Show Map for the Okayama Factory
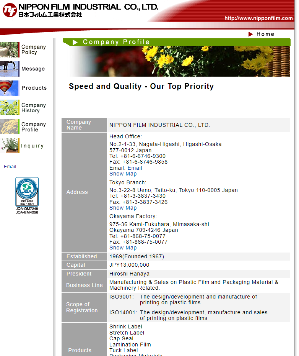The image size is (299, 356). 123,248
